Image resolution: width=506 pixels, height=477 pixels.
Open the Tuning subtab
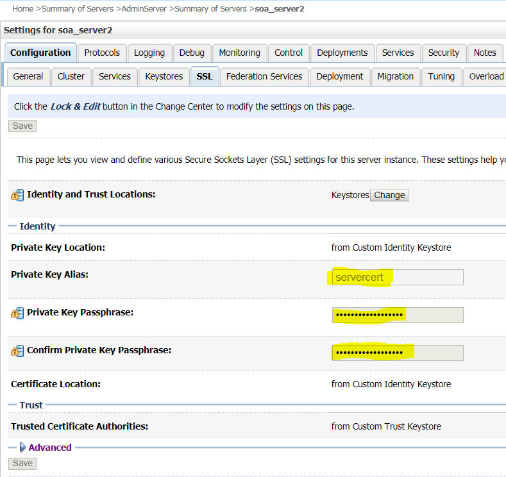point(441,76)
